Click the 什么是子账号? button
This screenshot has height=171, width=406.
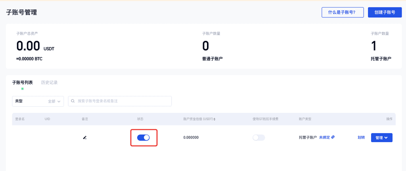coord(343,12)
